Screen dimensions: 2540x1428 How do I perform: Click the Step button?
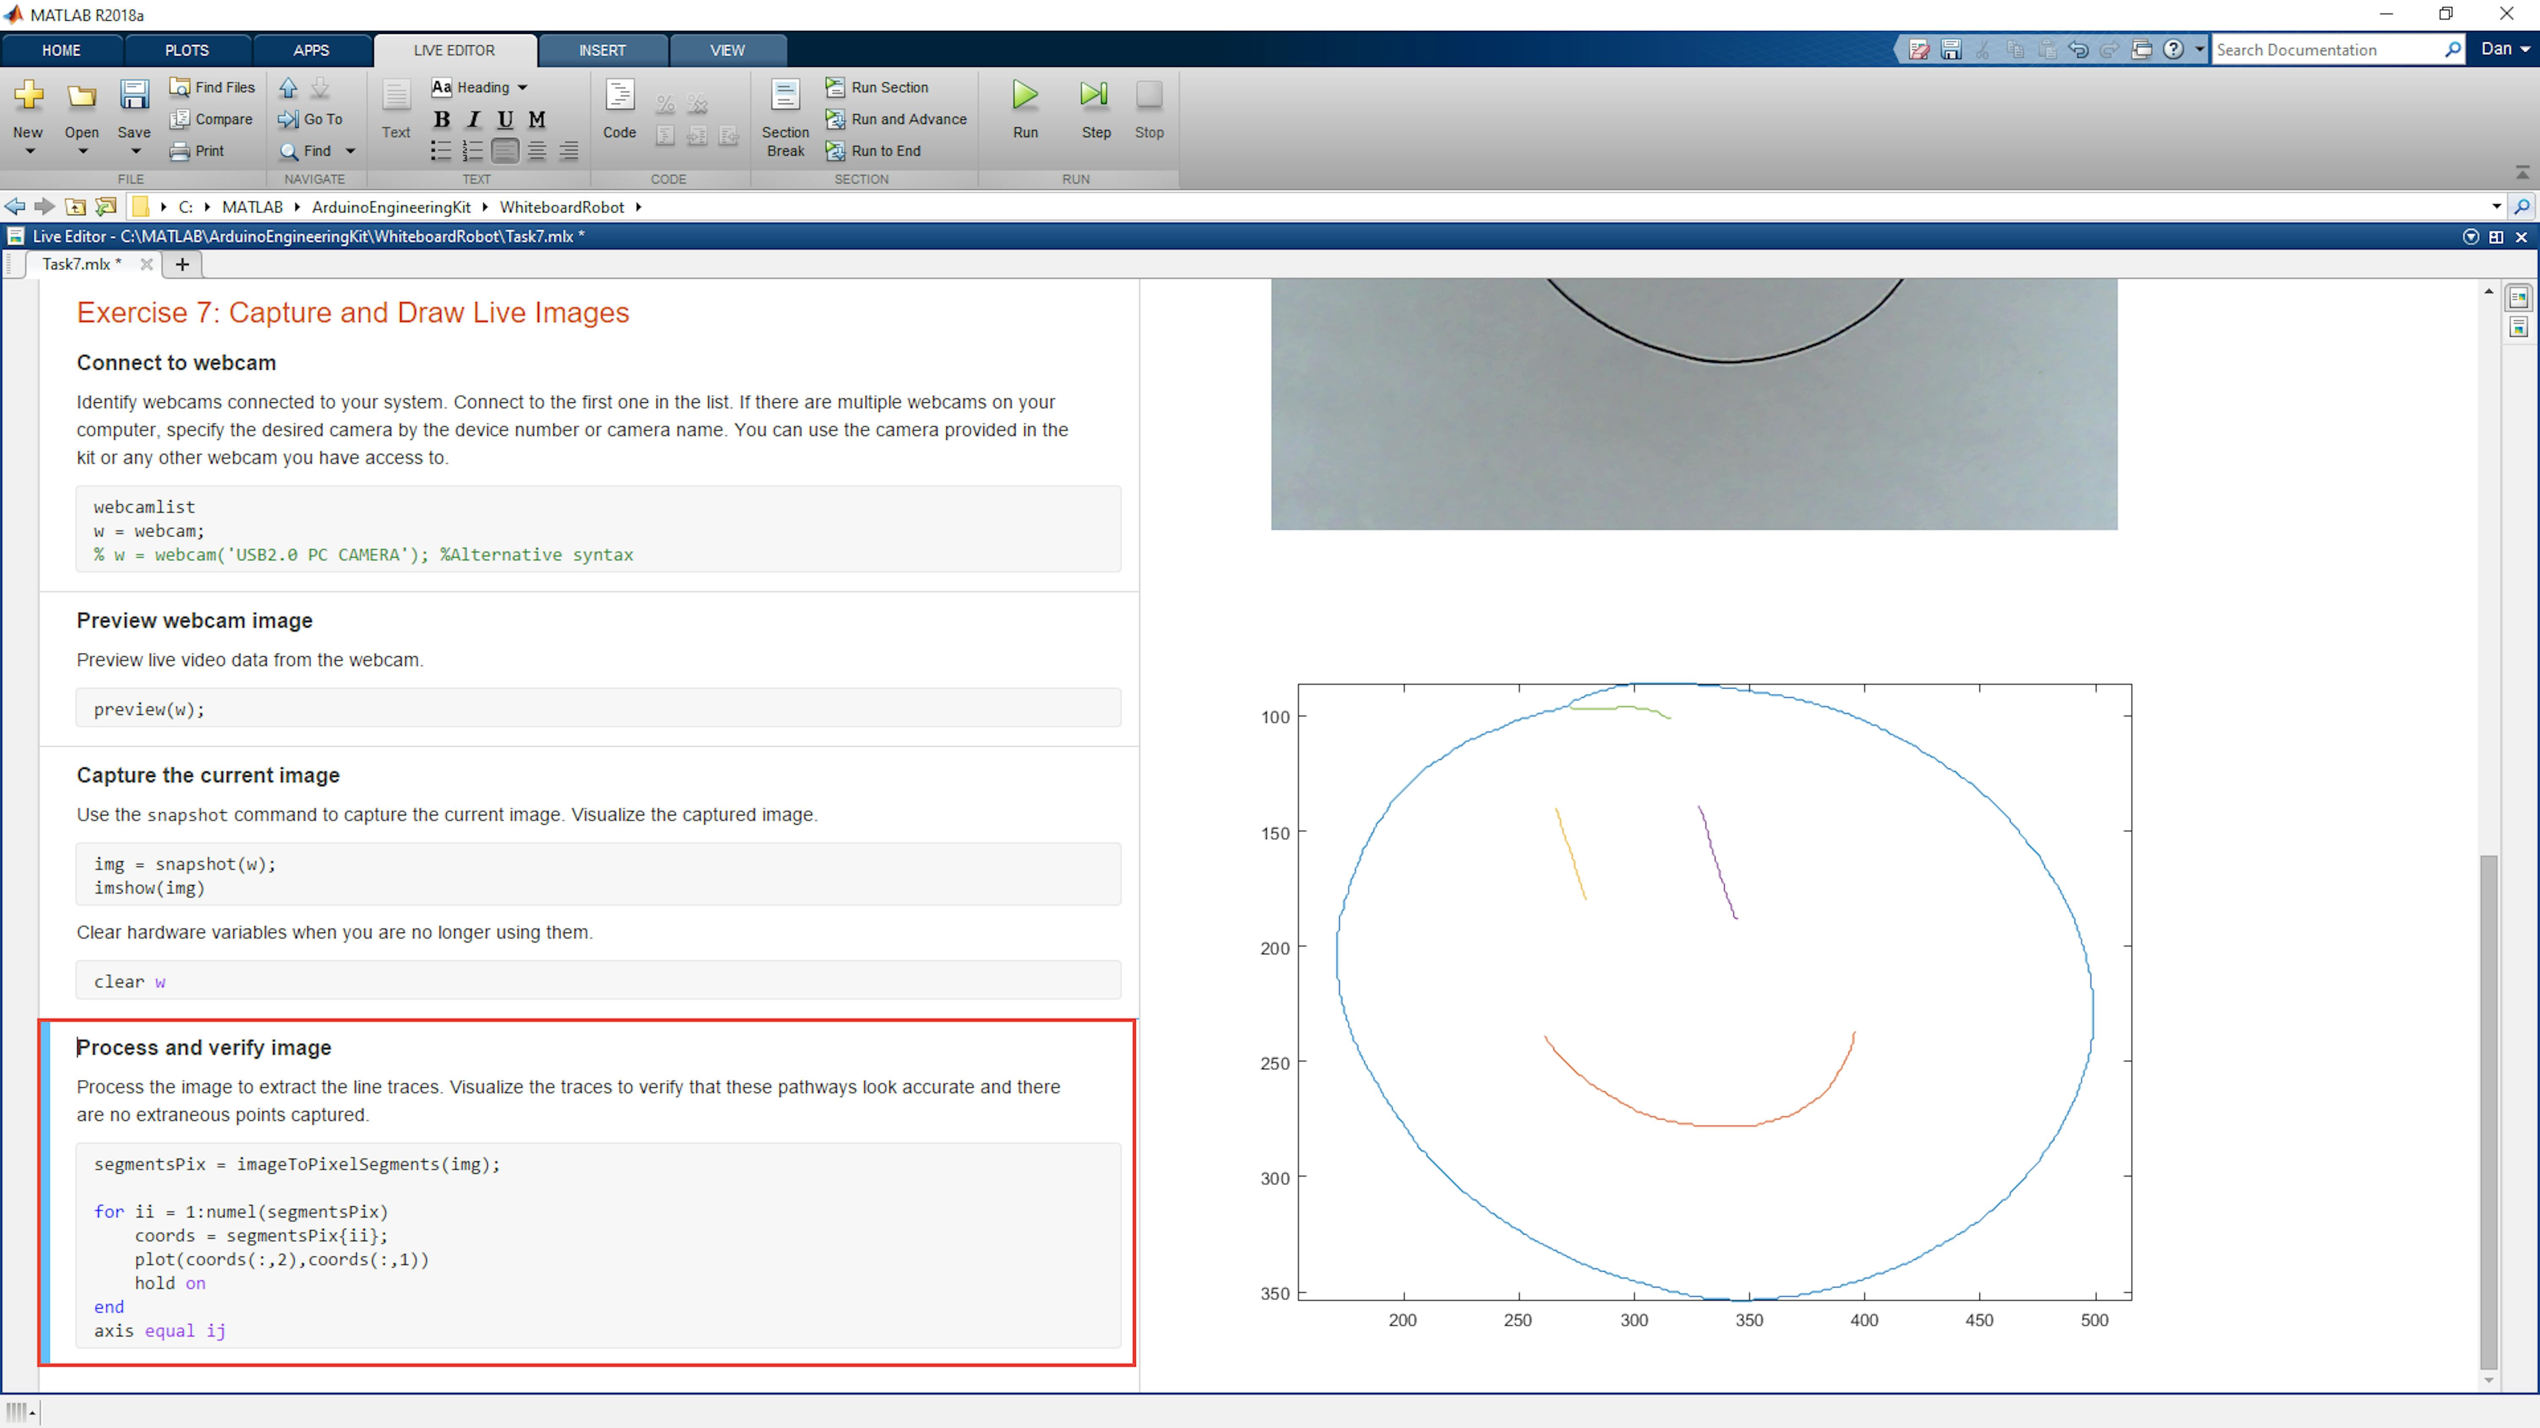tap(1096, 108)
